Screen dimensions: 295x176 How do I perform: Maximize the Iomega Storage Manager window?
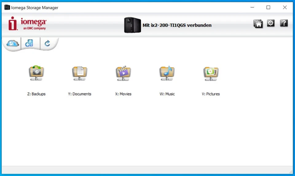[x=268, y=7]
